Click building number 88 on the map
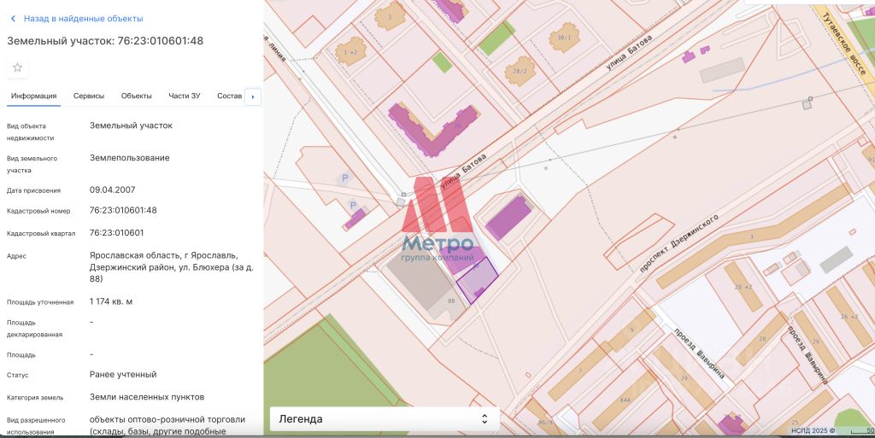The width and height of the screenshot is (875, 438). [x=451, y=301]
